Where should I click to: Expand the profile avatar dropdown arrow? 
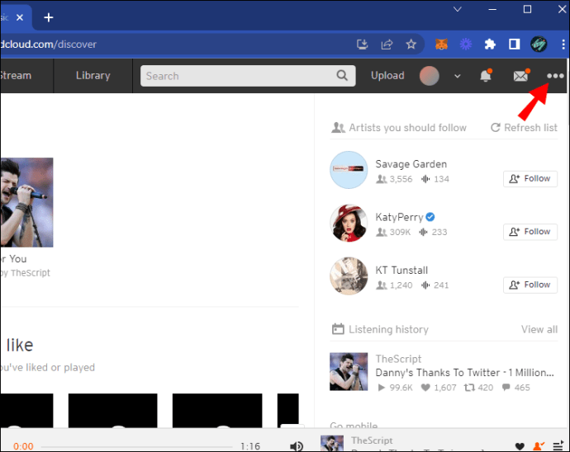click(x=458, y=76)
